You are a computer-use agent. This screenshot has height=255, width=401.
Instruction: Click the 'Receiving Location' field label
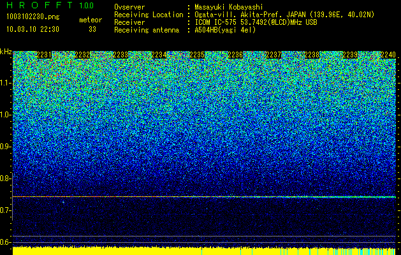click(x=149, y=15)
